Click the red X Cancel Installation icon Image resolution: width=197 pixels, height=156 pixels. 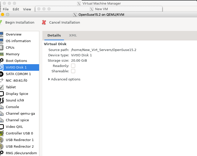44,22
